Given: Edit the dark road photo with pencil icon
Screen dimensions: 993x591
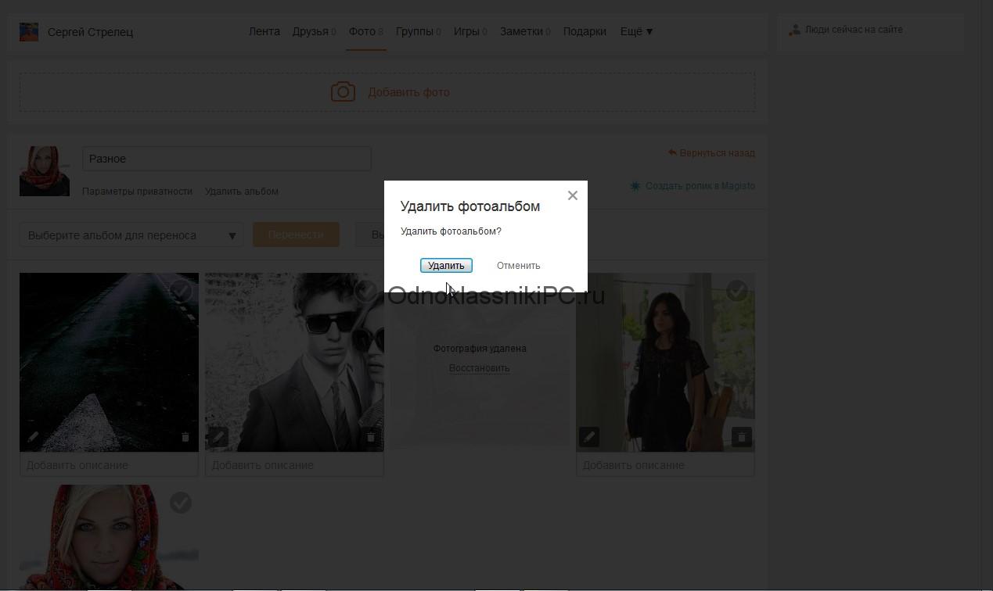Looking at the screenshot, I should [x=33, y=437].
